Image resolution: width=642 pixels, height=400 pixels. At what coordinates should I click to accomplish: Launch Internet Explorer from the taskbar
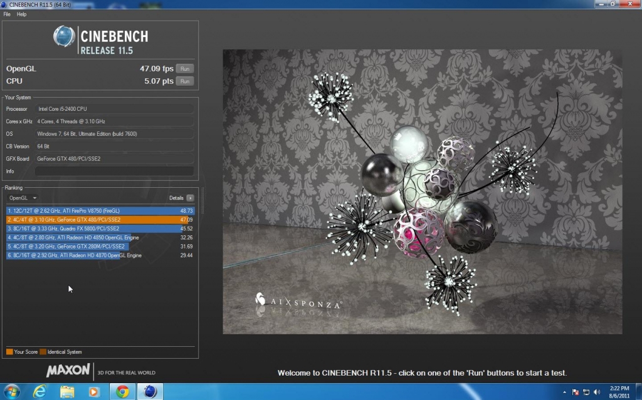(x=40, y=392)
